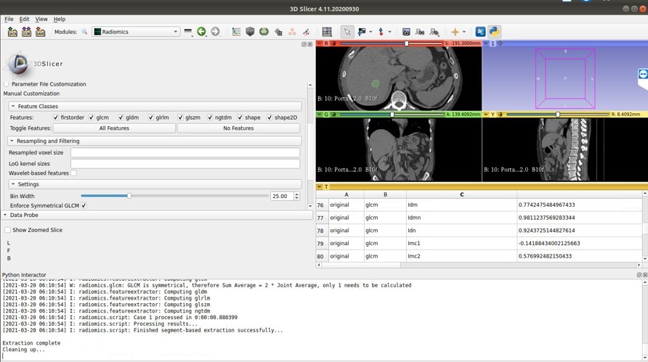Open the View menu

point(41,19)
